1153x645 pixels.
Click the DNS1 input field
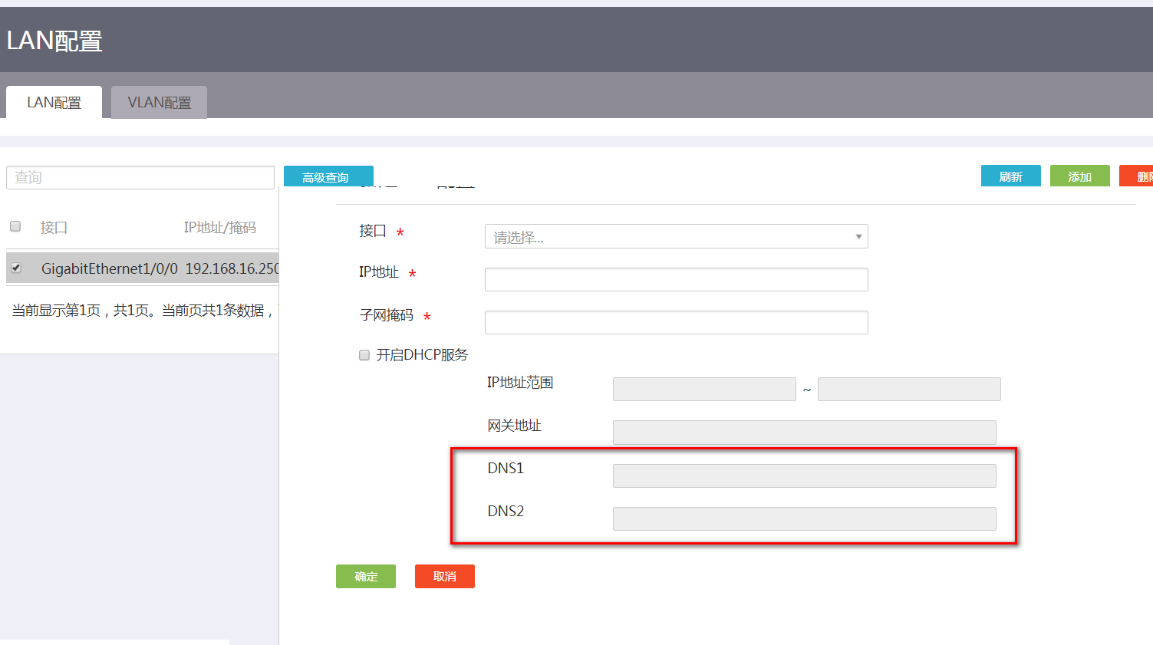click(805, 476)
